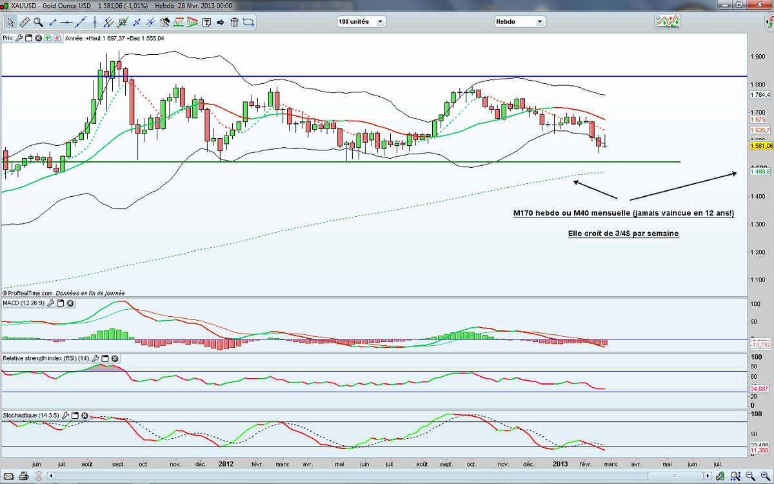Select the ruler measurement tool
Image resolution: width=774 pixels, height=484 pixels.
[25, 22]
